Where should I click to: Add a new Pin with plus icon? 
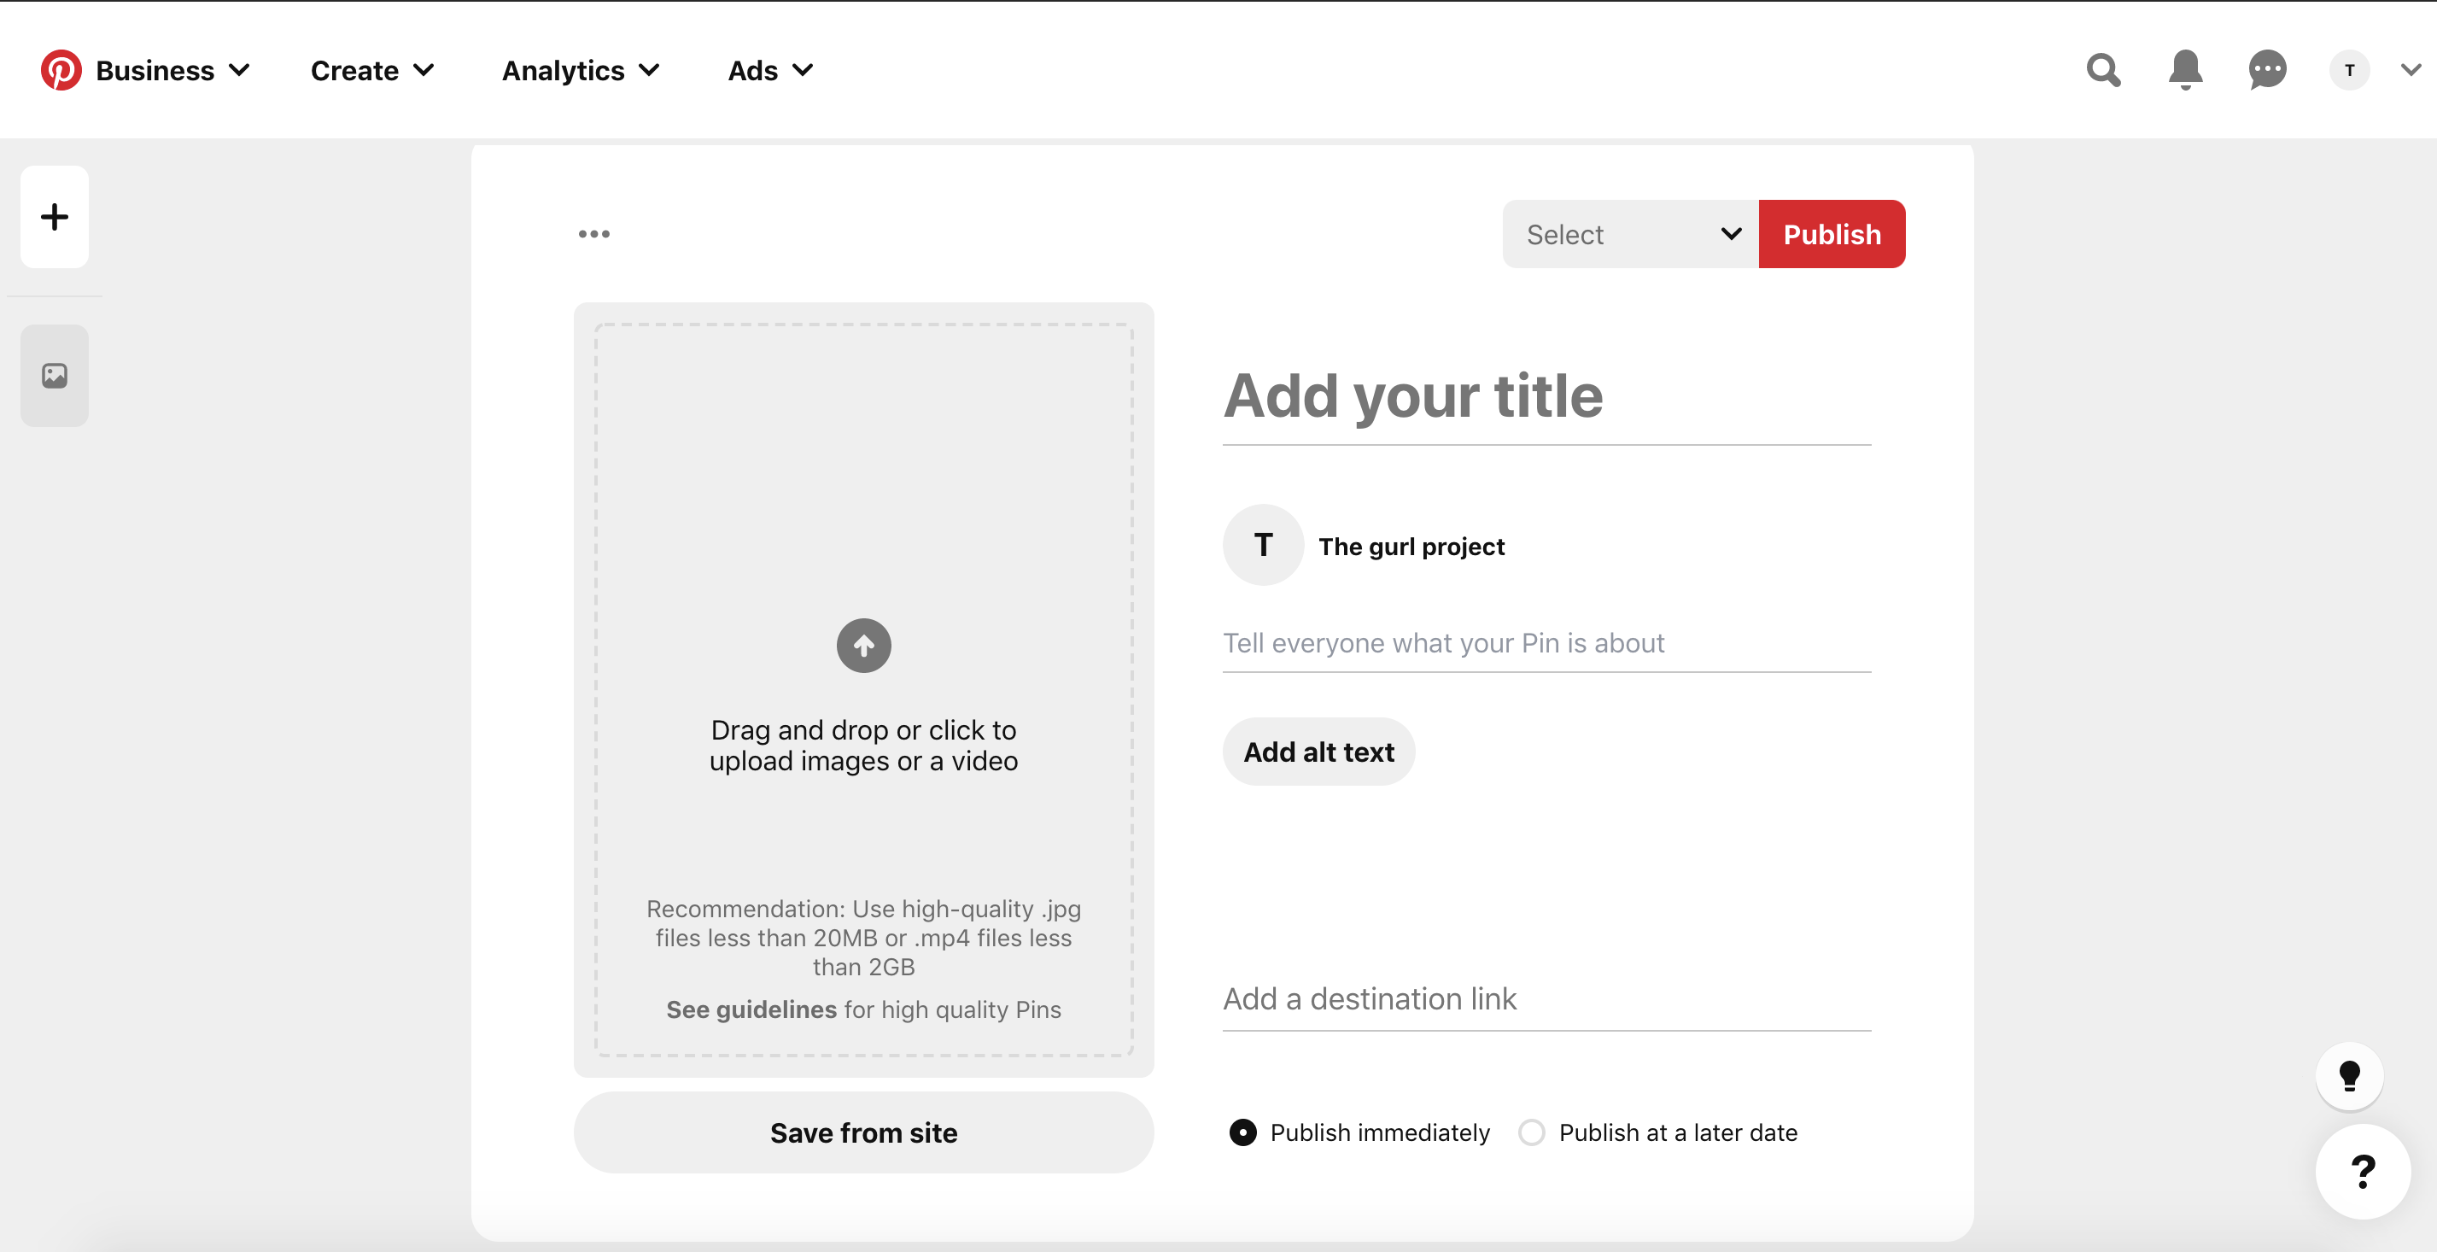click(55, 217)
